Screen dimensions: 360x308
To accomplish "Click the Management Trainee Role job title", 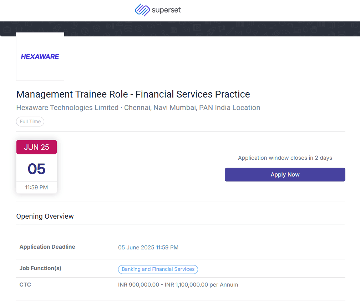I will click(x=133, y=94).
